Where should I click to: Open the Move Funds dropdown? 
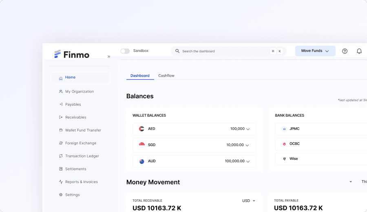click(x=315, y=51)
